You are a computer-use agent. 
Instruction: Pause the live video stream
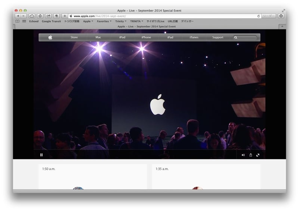pyautogui.click(x=41, y=155)
